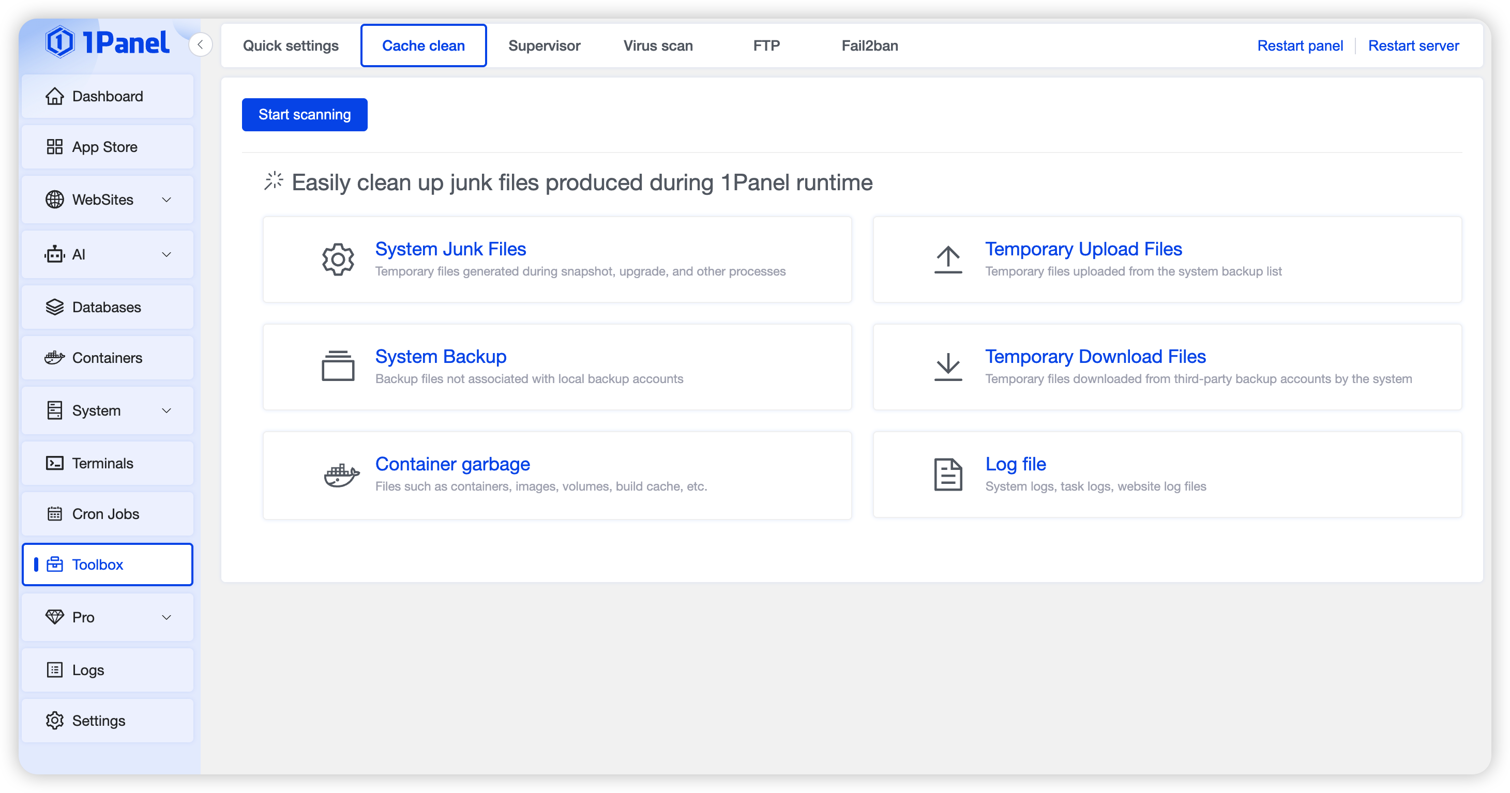The image size is (1510, 793).
Task: Expand the Pro menu chevron
Action: (167, 617)
